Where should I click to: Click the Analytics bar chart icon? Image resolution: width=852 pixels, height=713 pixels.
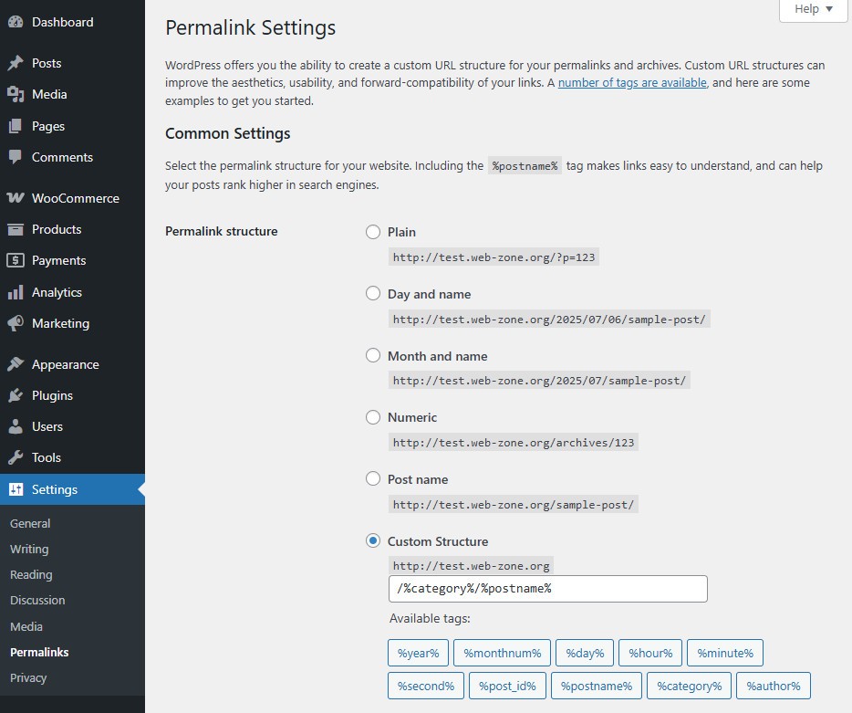tap(16, 293)
